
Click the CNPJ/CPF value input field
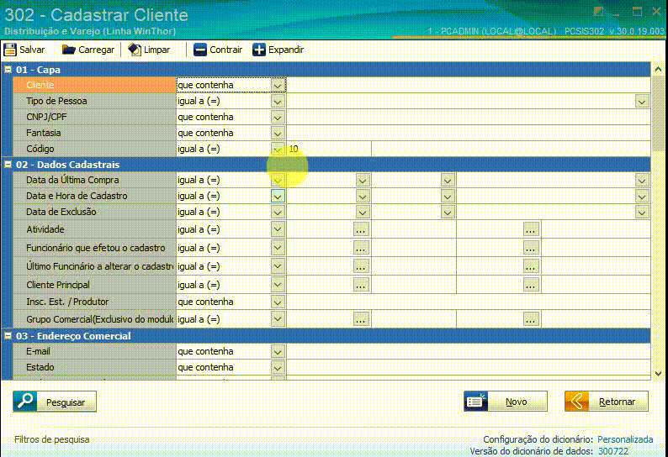point(469,117)
